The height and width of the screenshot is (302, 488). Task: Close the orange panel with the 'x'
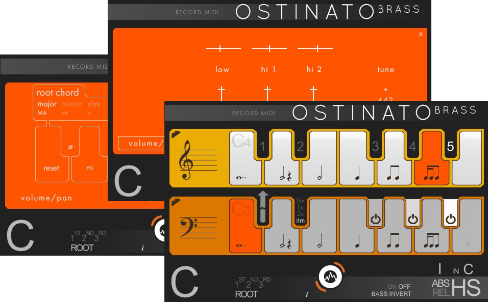tap(421, 34)
